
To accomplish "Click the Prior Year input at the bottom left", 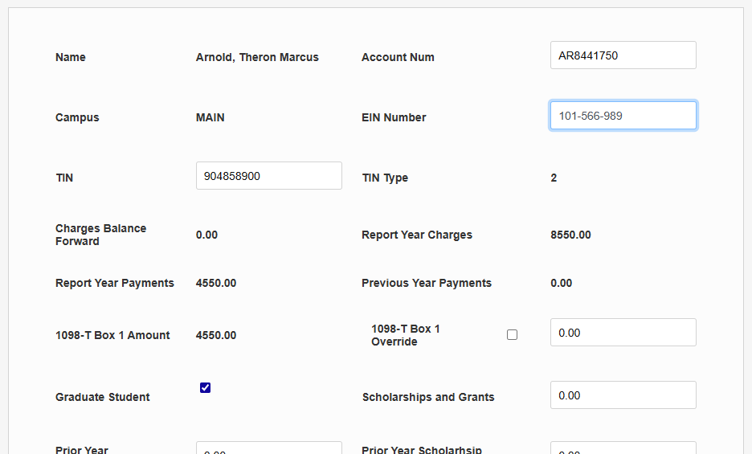I will pyautogui.click(x=268, y=448).
